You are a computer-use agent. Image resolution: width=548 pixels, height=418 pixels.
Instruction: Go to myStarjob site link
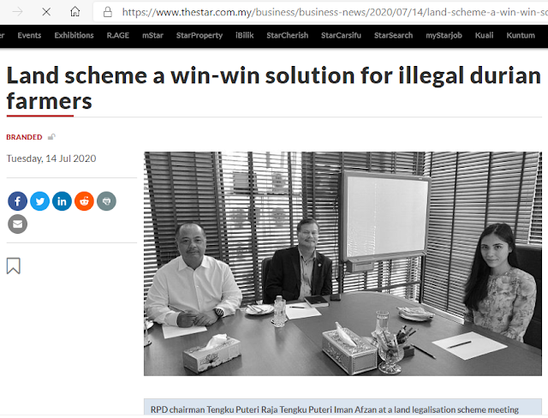point(444,35)
